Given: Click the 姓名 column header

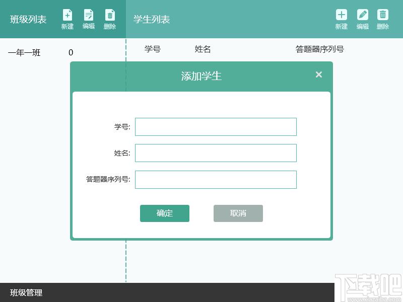Looking at the screenshot, I should 203,49.
